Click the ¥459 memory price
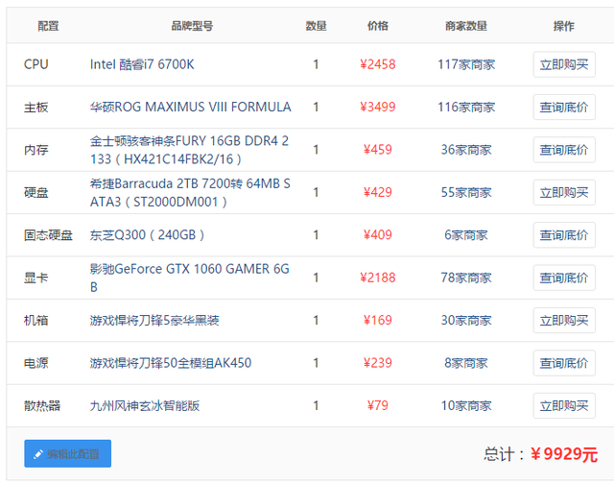 [x=377, y=150]
